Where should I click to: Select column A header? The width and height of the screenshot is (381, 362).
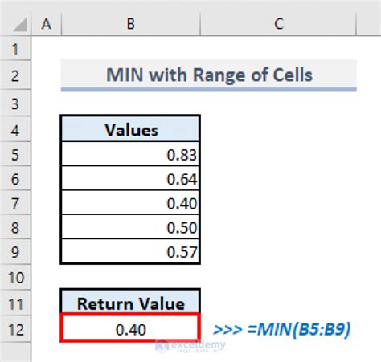[x=47, y=24]
